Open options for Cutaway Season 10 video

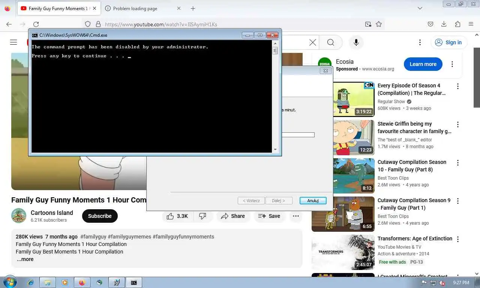pyautogui.click(x=457, y=163)
